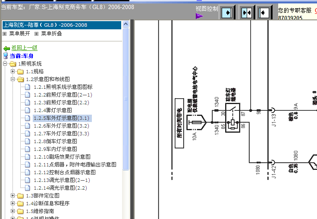Click the document icon beside 1.2.9车内灯示意图
This screenshot has width=317, height=219.
28,149
